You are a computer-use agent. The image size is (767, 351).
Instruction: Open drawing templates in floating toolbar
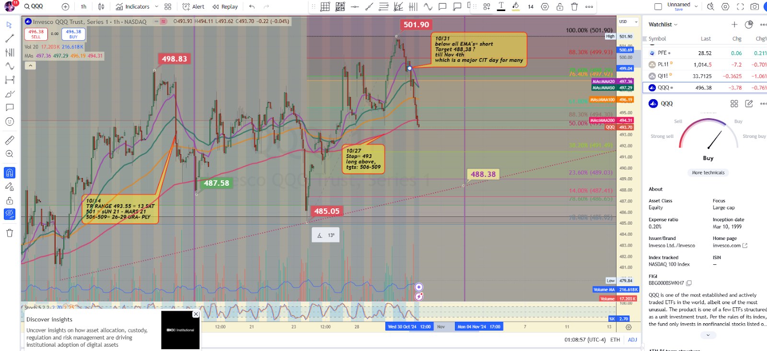point(487,7)
